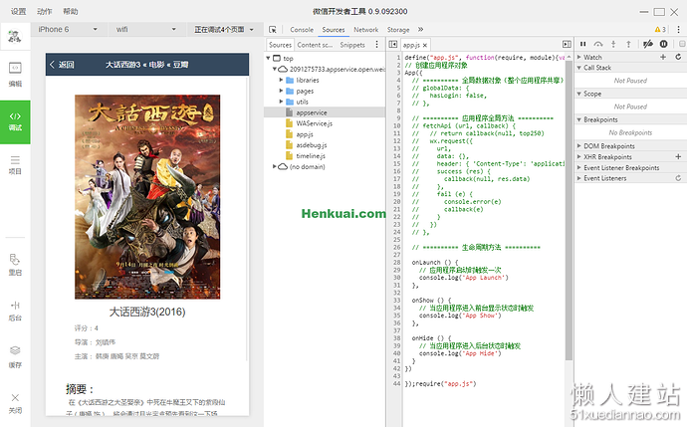
Task: Click the warnings count indicator
Action: pyautogui.click(x=660, y=29)
